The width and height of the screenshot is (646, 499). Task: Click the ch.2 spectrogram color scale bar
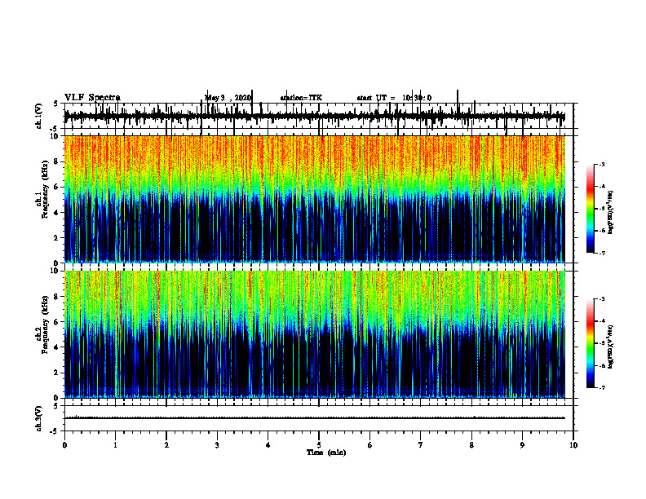coord(590,343)
